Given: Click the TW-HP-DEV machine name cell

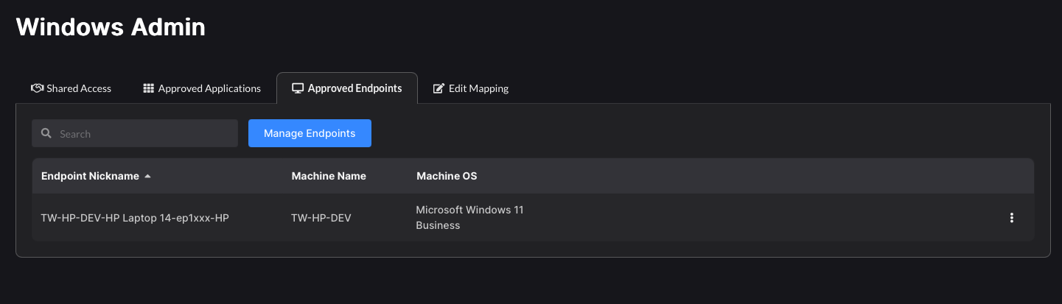Looking at the screenshot, I should pos(321,218).
